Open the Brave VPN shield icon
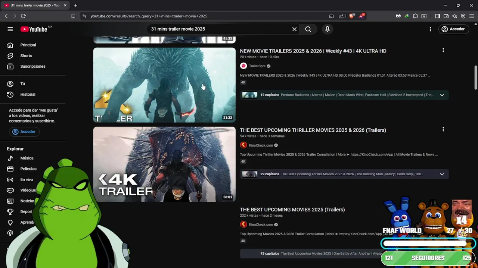This screenshot has height=268, width=478. point(463,16)
